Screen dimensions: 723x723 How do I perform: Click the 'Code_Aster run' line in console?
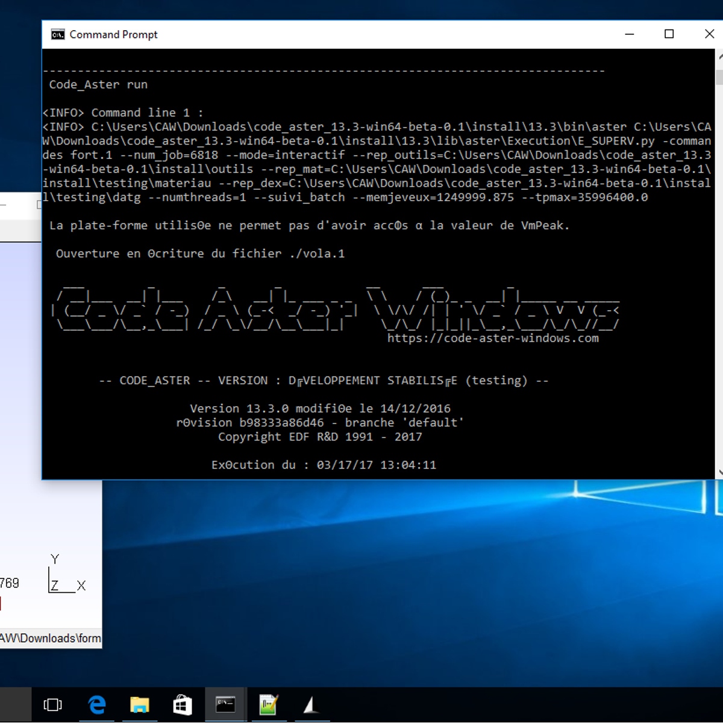[x=98, y=84]
